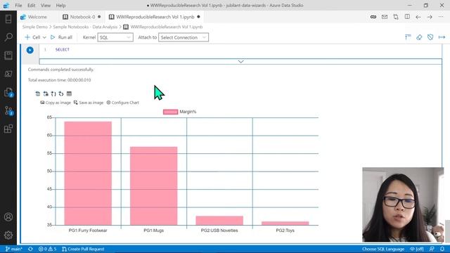Open the File menu
The height and width of the screenshot is (253, 450).
18,5
